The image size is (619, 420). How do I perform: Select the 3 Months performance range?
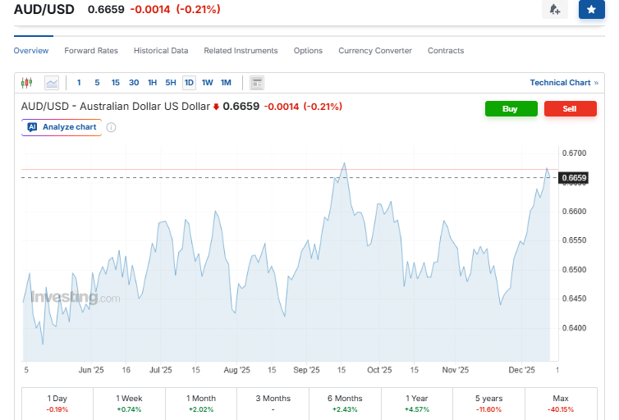[273, 404]
